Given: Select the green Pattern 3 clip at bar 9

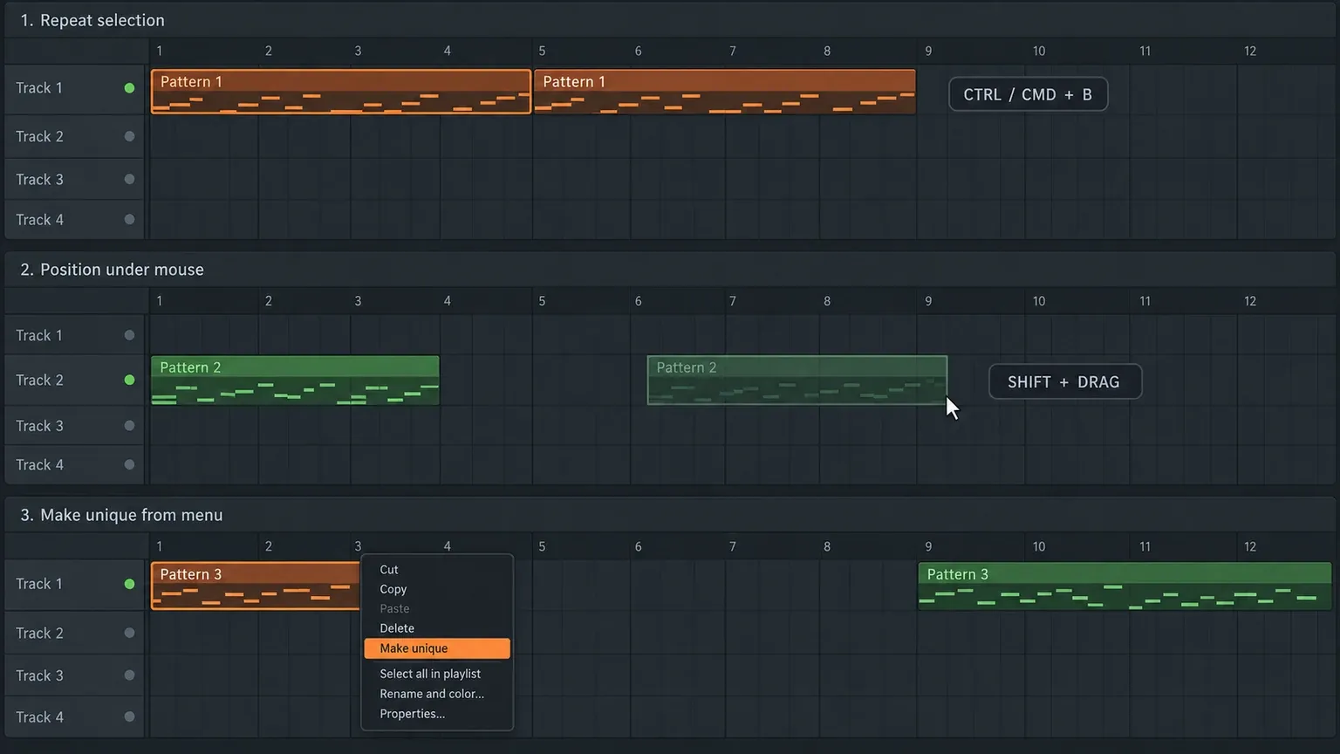Looking at the screenshot, I should click(x=1125, y=586).
